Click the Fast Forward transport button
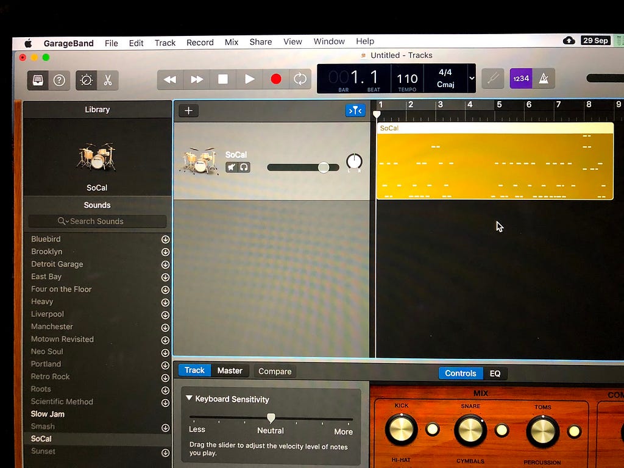Screen dimensions: 624x468 click(197, 80)
